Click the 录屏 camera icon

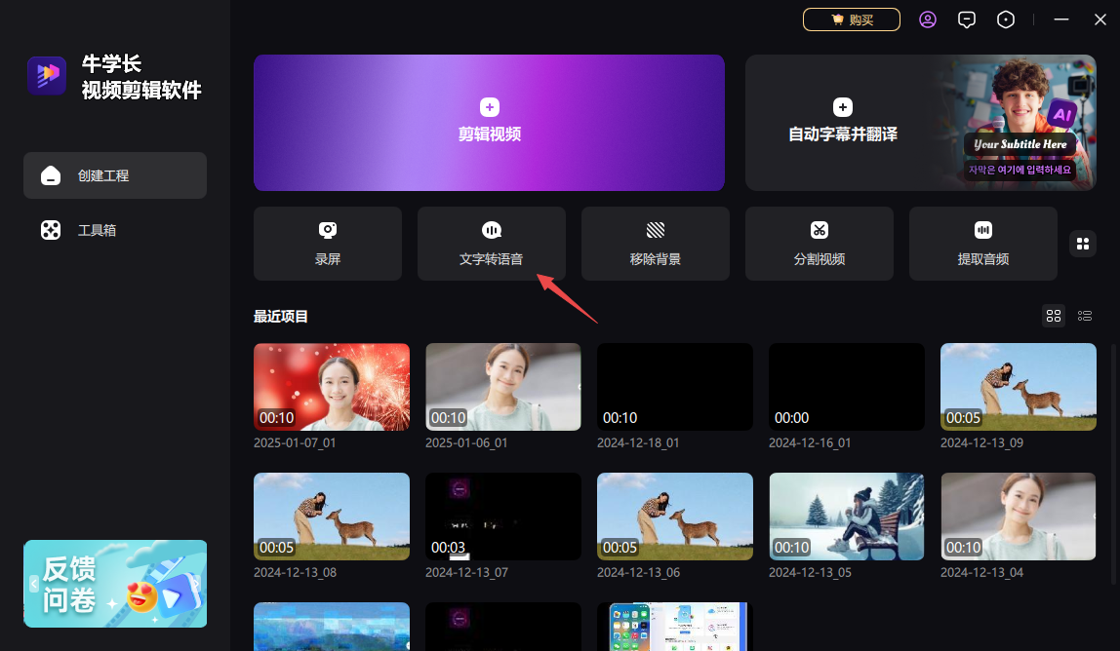point(328,230)
